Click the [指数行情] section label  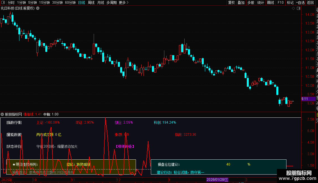(14, 122)
